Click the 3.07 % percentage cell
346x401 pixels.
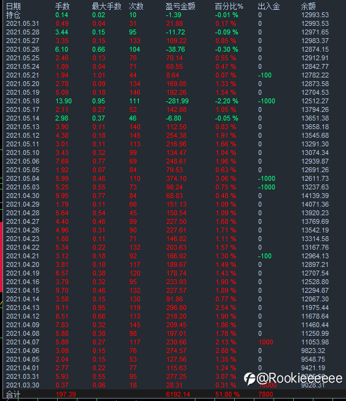[x=226, y=376]
